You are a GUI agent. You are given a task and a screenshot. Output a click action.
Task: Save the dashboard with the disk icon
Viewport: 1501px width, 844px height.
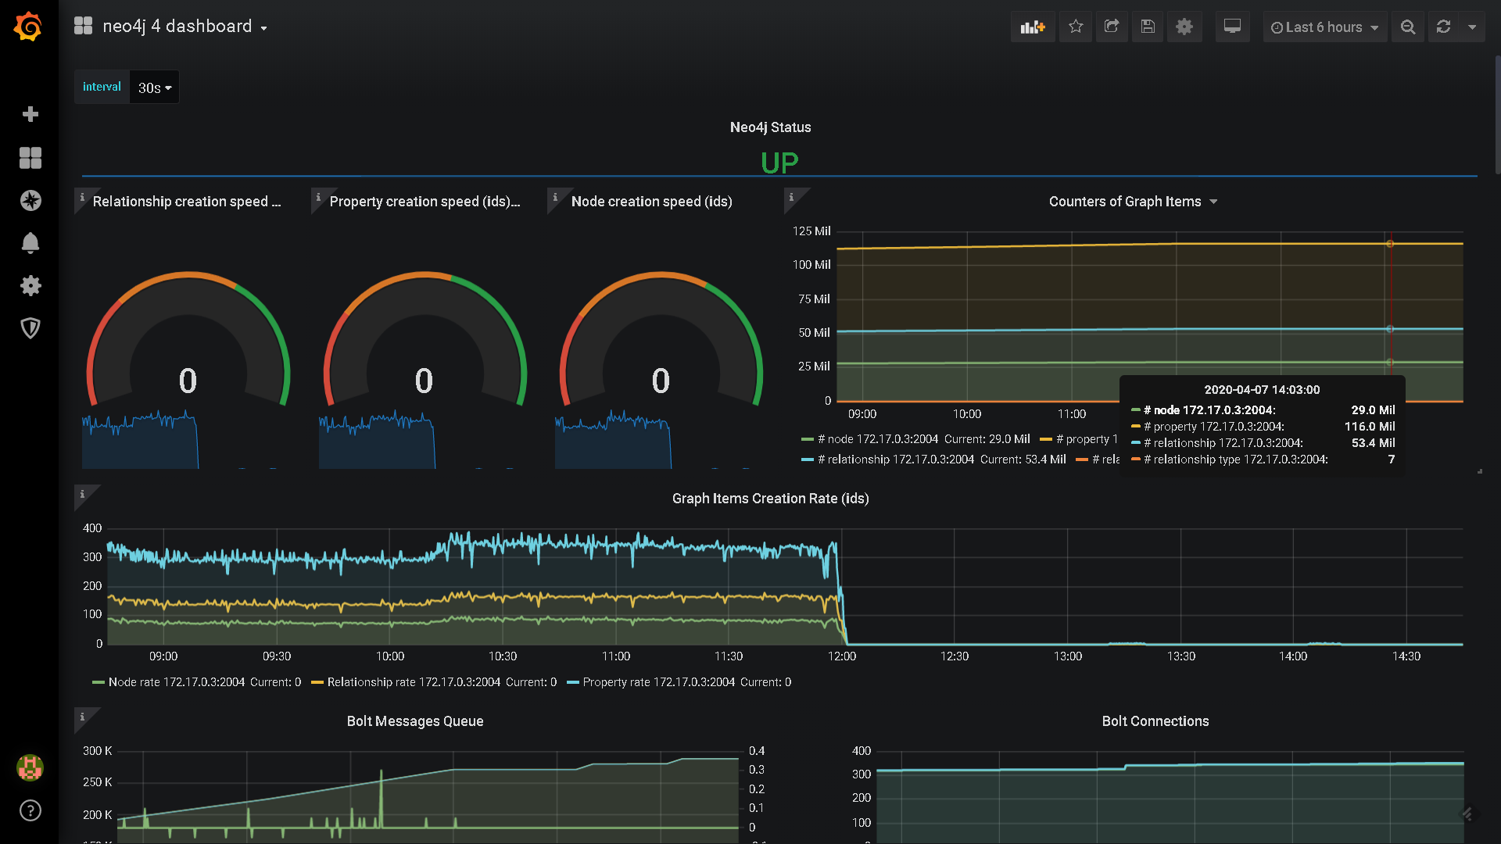[1148, 27]
